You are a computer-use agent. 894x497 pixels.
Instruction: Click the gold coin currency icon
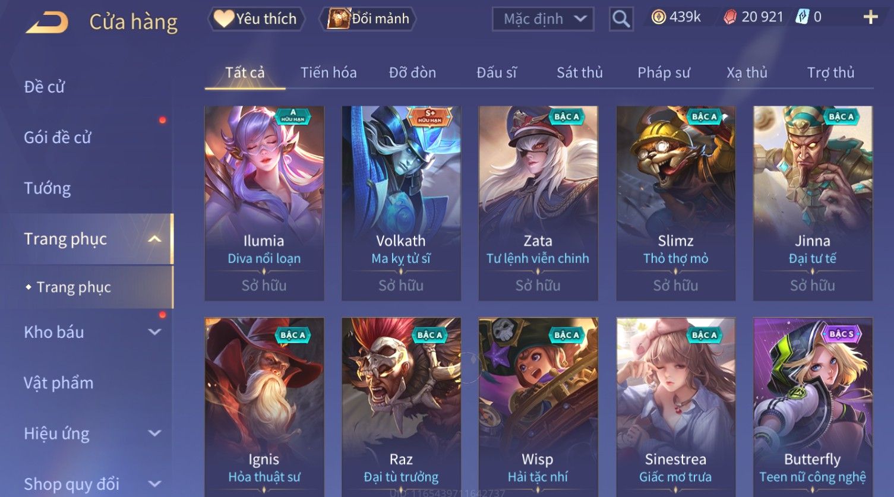[x=658, y=17]
